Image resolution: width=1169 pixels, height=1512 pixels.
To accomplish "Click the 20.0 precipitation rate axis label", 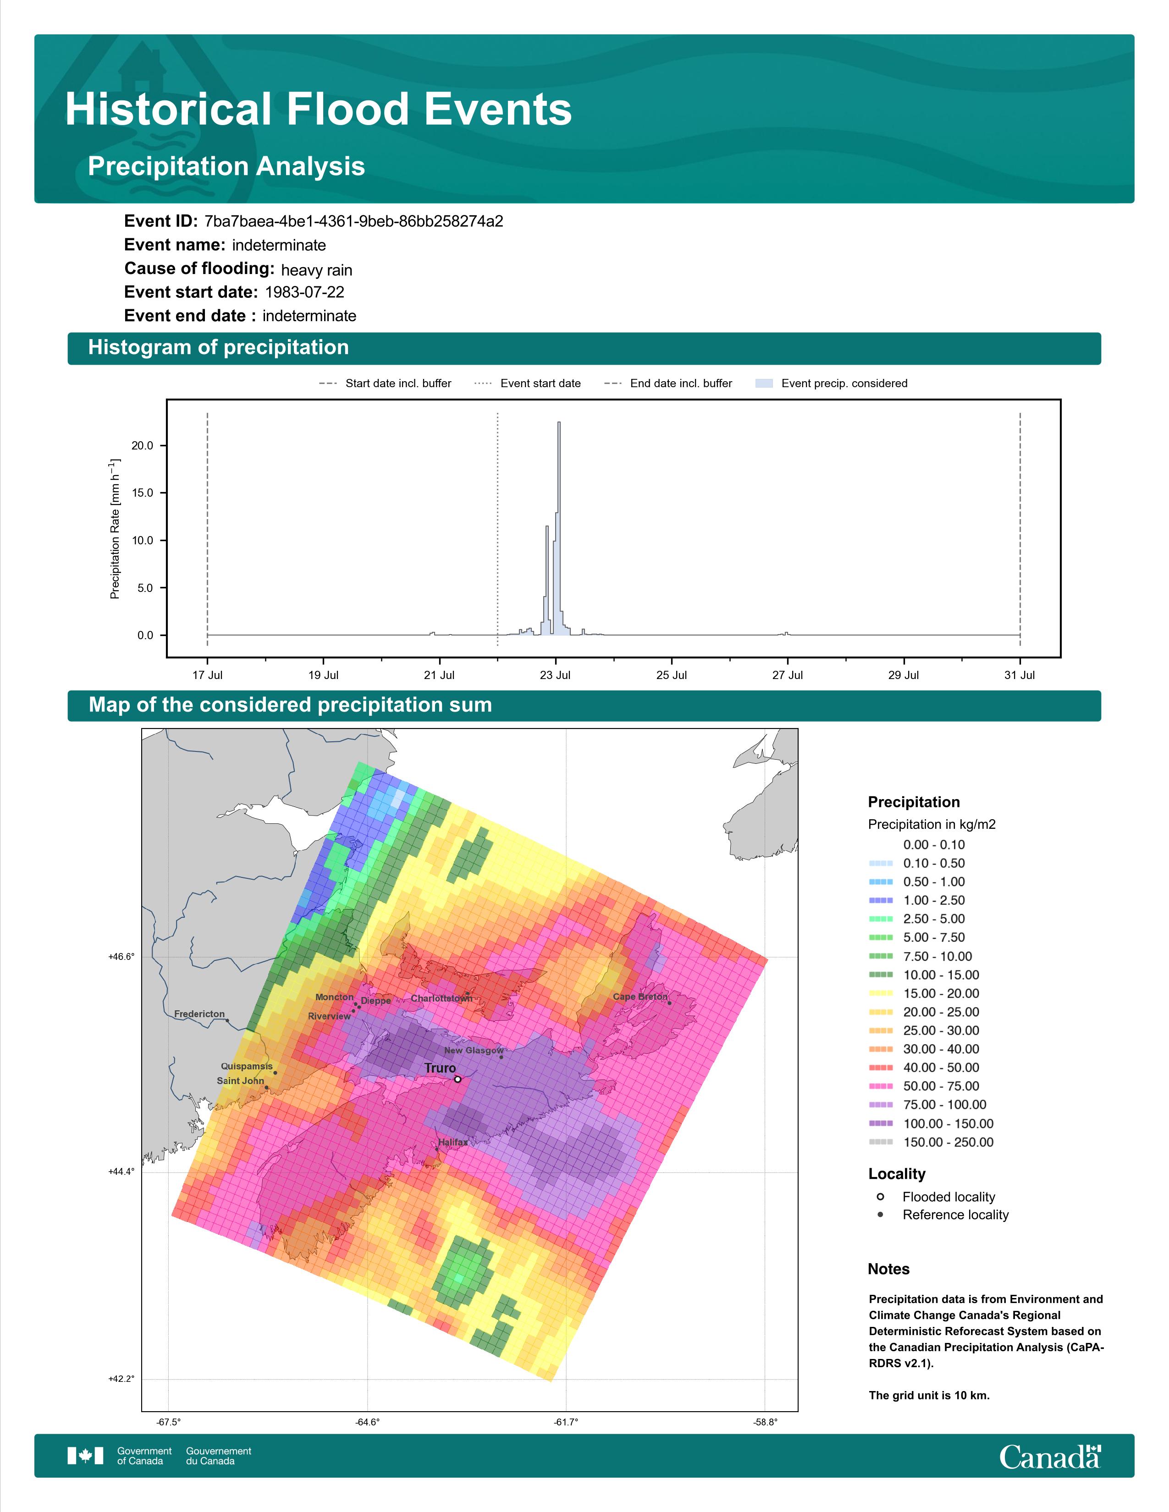I will pyautogui.click(x=143, y=446).
